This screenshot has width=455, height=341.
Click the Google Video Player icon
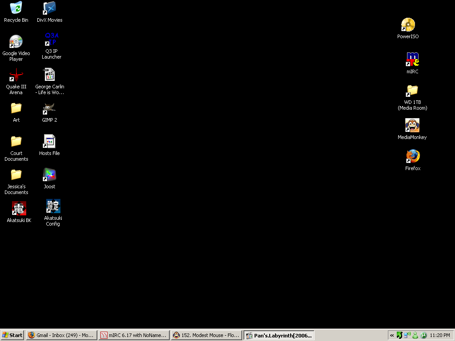point(16,42)
